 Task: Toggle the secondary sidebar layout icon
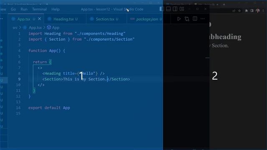(175, 9)
